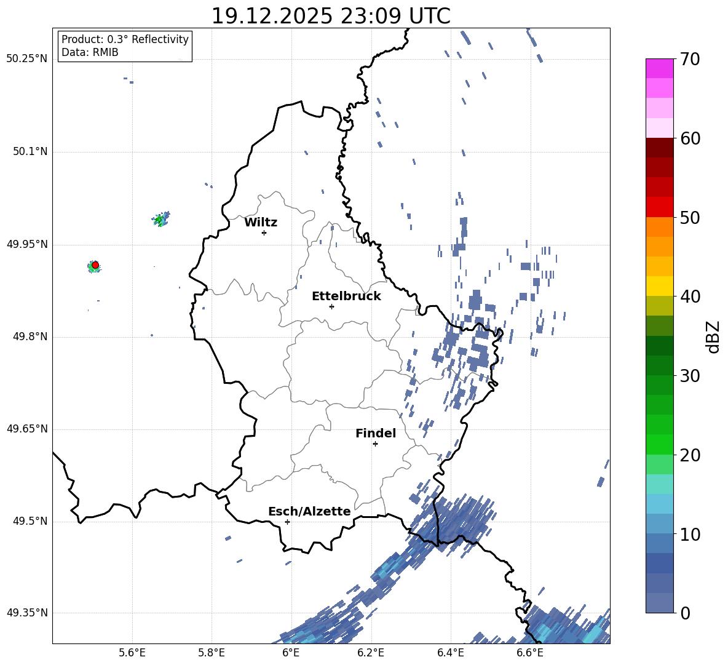Click the 'Product: 0.3° Reflectivity' text
728x665 pixels.
tap(125, 39)
